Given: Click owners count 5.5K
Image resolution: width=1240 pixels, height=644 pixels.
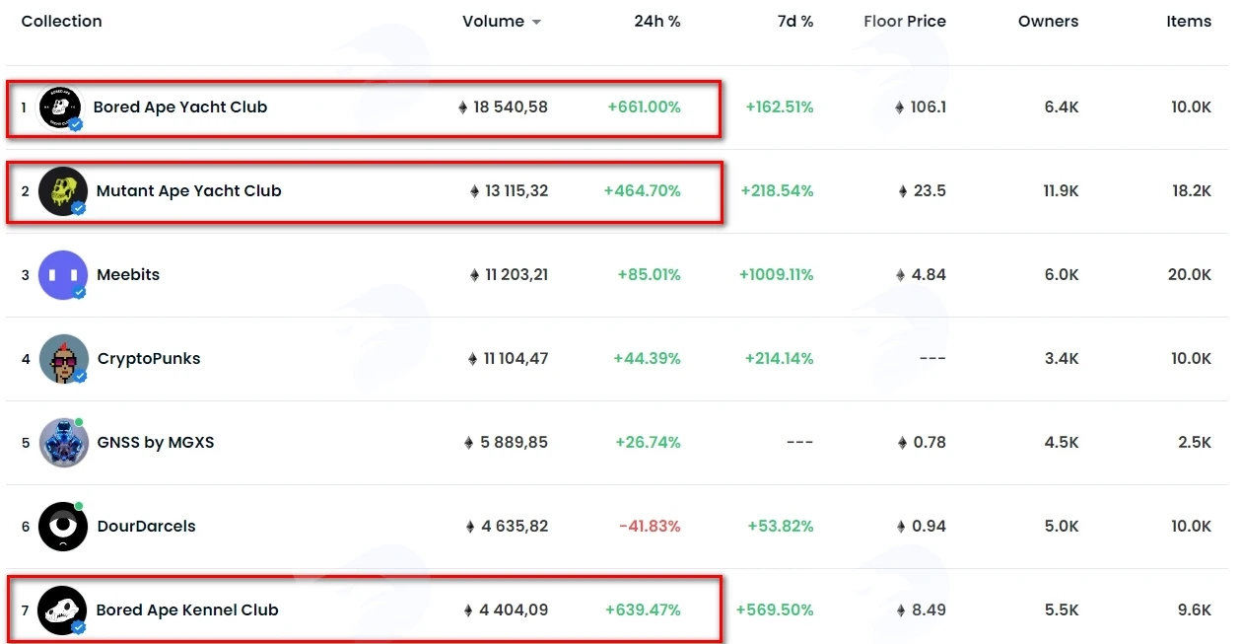Looking at the screenshot, I should tap(1062, 610).
